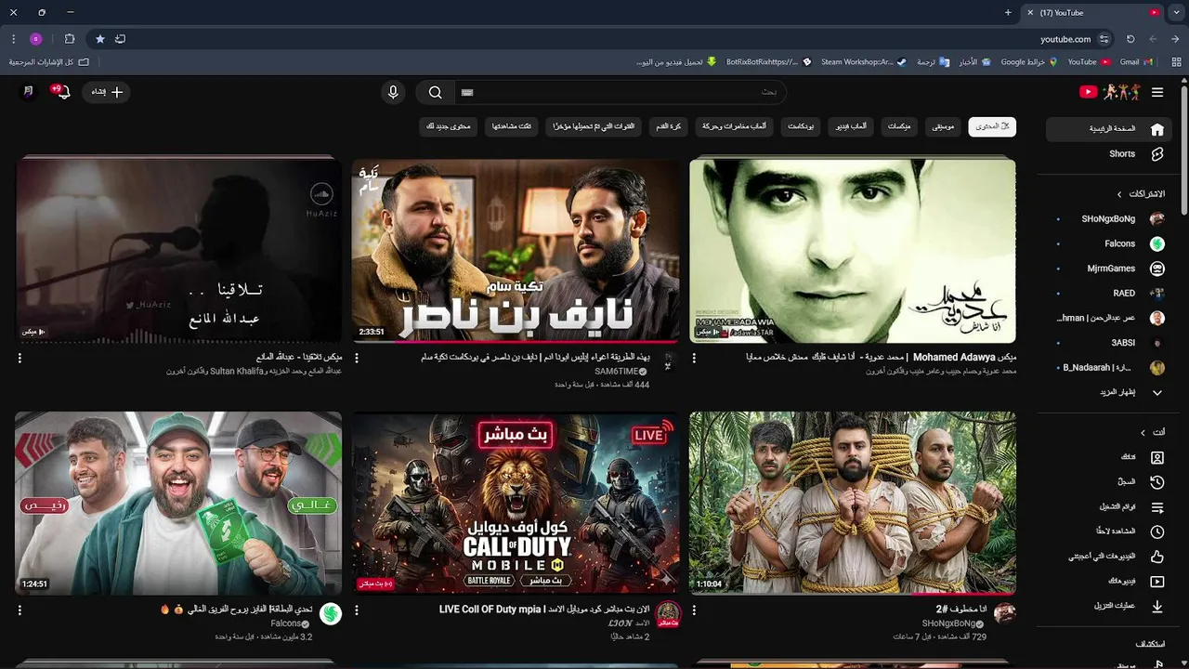Open SHoNgxBoNg avatar beside kidnapped video
This screenshot has height=669, width=1189.
(x=1005, y=613)
